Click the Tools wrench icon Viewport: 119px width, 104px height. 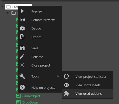[22, 76]
